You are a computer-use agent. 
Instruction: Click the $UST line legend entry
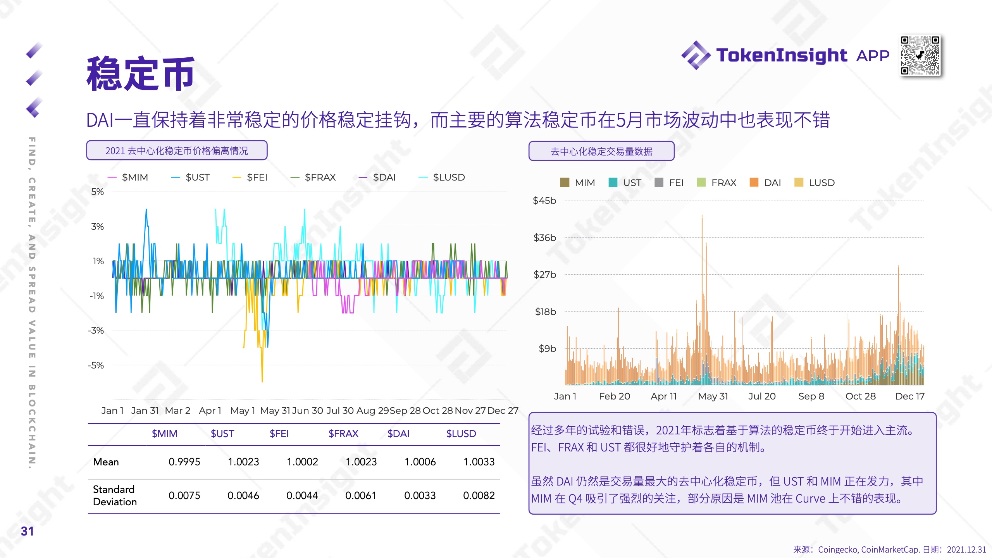pyautogui.click(x=190, y=177)
